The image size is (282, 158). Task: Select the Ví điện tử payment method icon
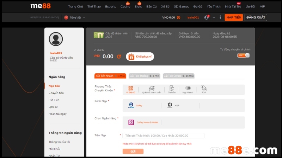click(x=131, y=90)
